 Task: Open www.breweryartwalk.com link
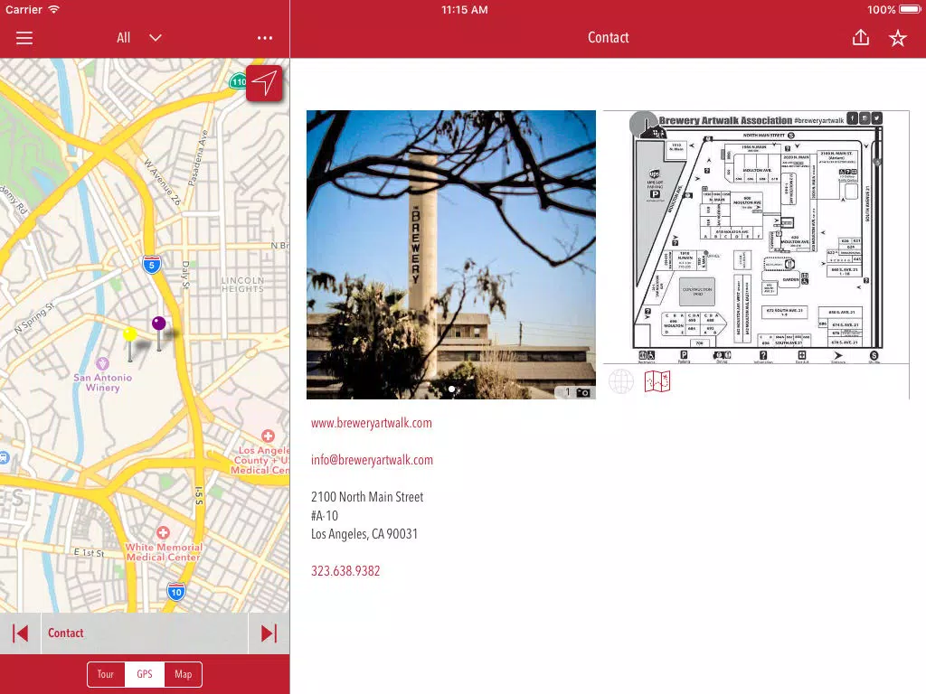coord(372,423)
